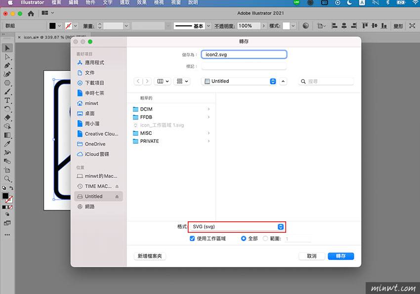
Task: Select the Eyedropper tool
Action: coord(7,144)
